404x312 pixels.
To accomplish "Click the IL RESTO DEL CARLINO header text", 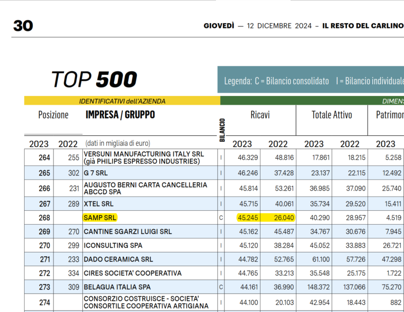I will (363, 26).
